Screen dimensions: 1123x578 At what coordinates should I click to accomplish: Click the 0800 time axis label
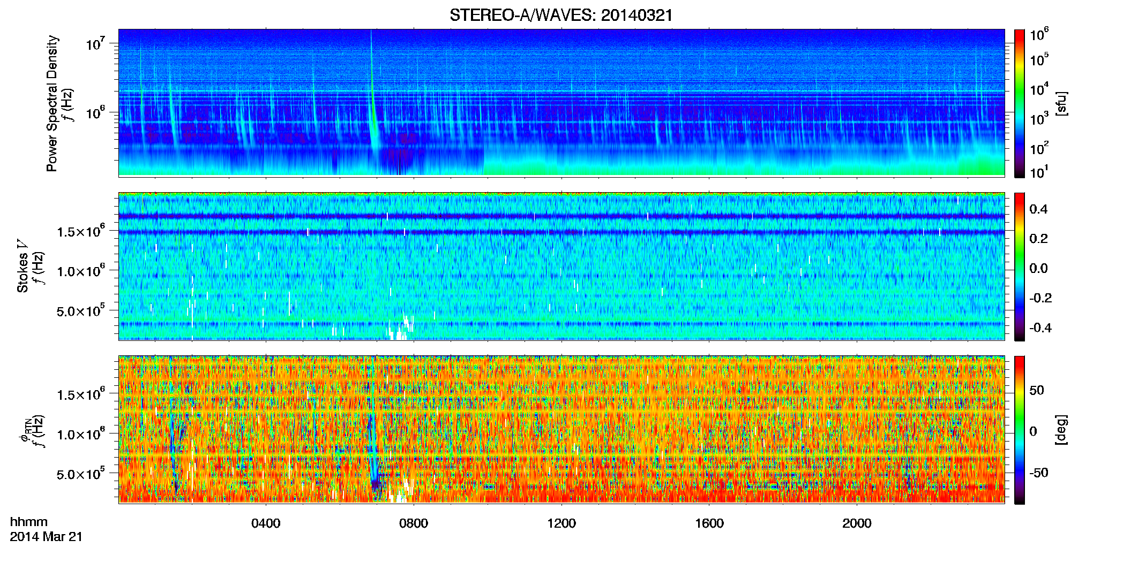pyautogui.click(x=414, y=523)
